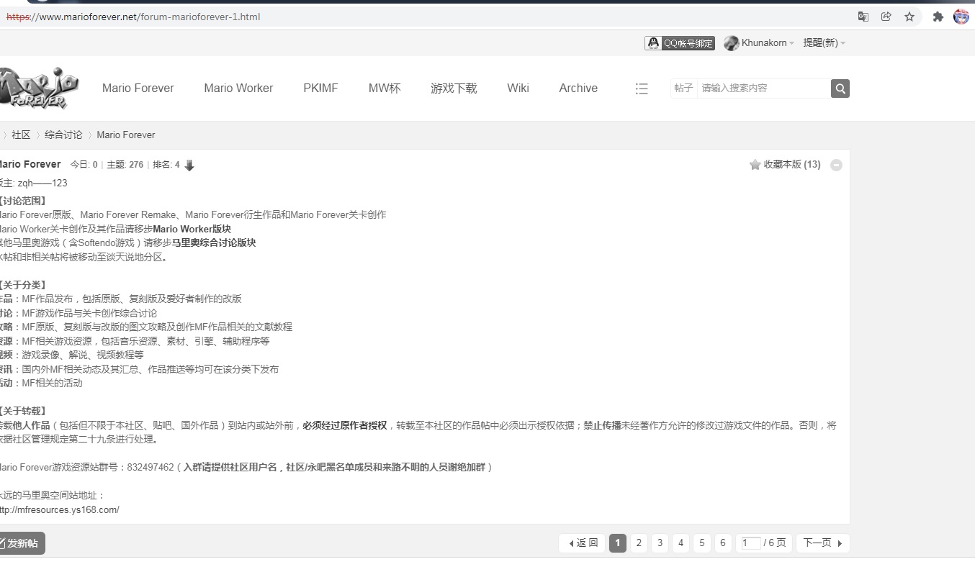Bookmark this page with the star icon
This screenshot has width=975, height=567.
point(909,17)
